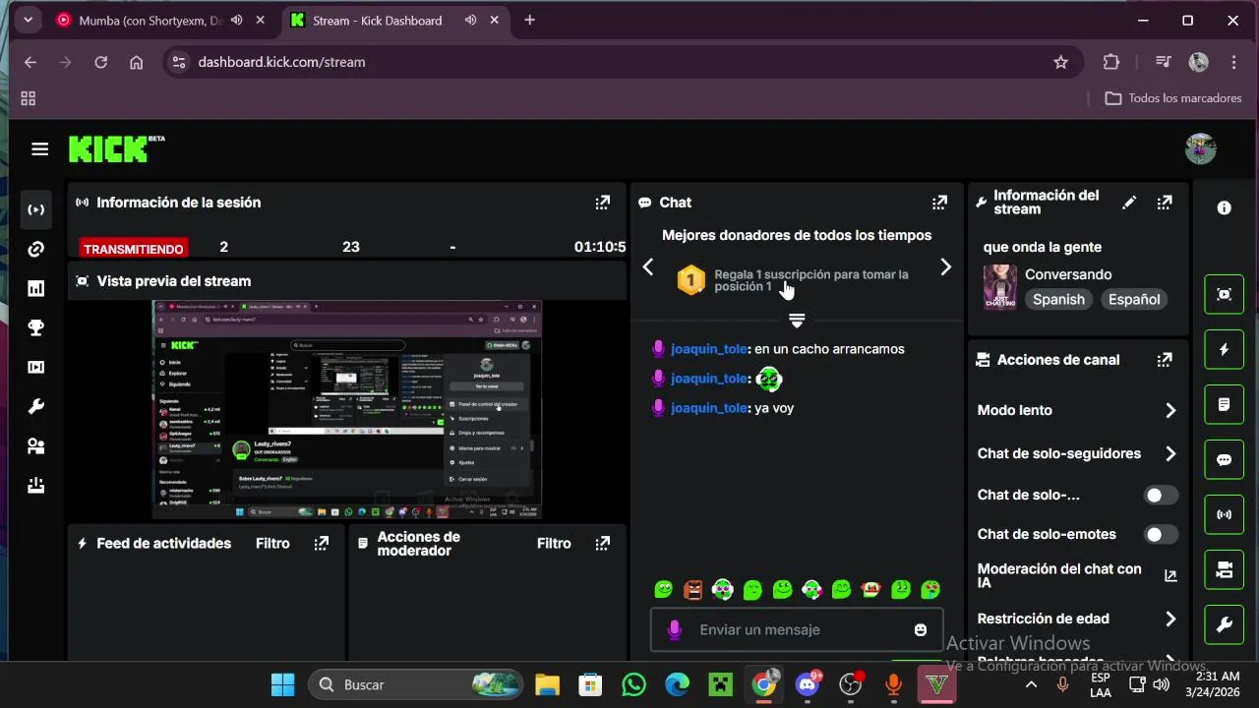The image size is (1259, 708).
Task: Click the wrench widget button in right rail
Action: [x=1224, y=624]
